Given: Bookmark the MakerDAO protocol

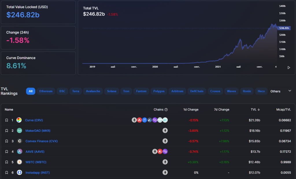Looking at the screenshot, I should [6, 131].
